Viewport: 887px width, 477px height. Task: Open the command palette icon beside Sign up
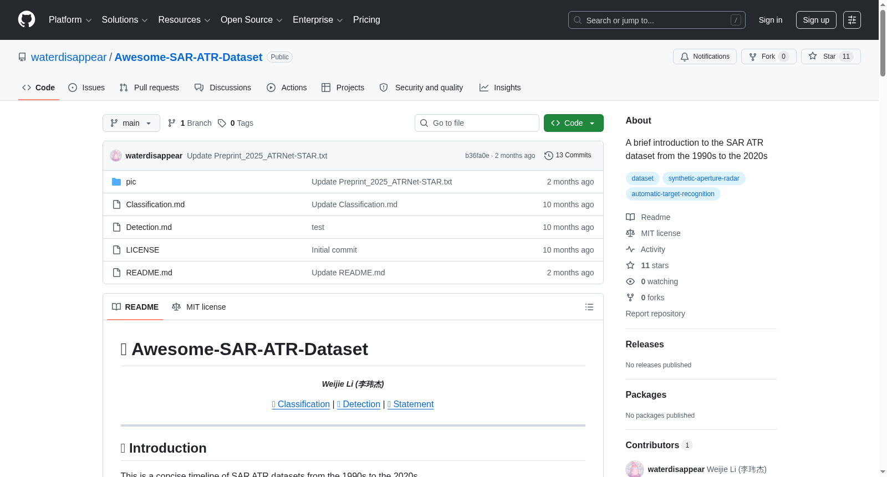[852, 20]
